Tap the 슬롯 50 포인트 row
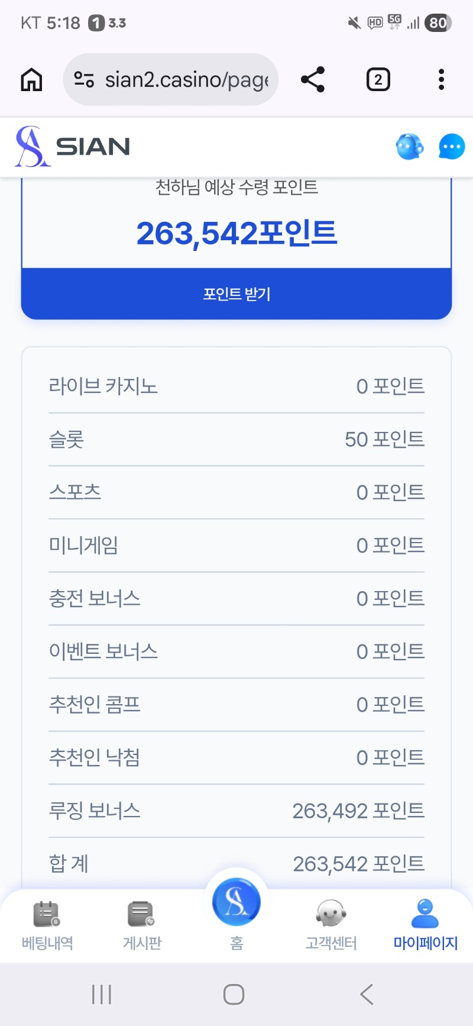The image size is (473, 1026). (x=237, y=439)
